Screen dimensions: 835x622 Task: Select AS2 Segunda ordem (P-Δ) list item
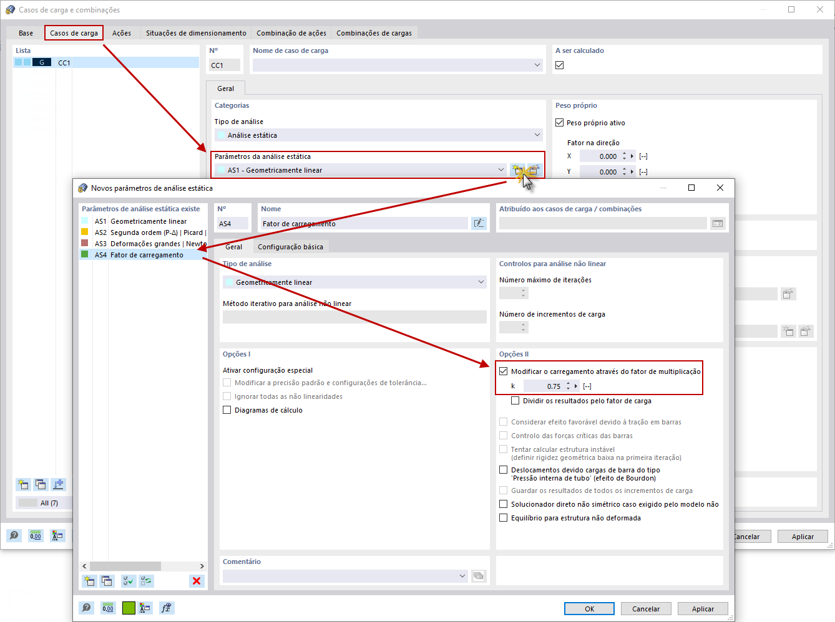[144, 232]
